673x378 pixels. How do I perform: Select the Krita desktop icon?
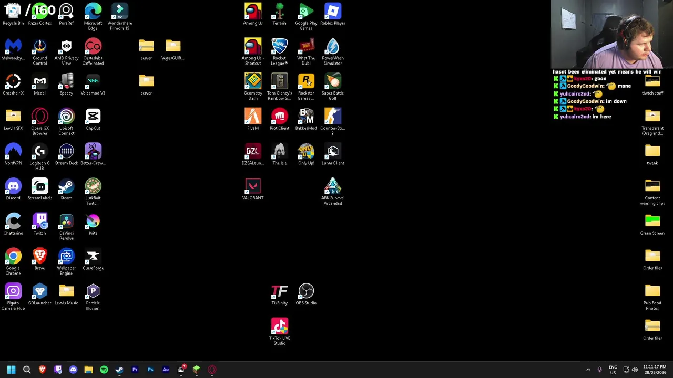(93, 225)
